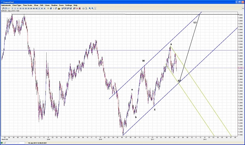
Task: Select the 'Y?' wave label on chart
Action: click(195, 23)
